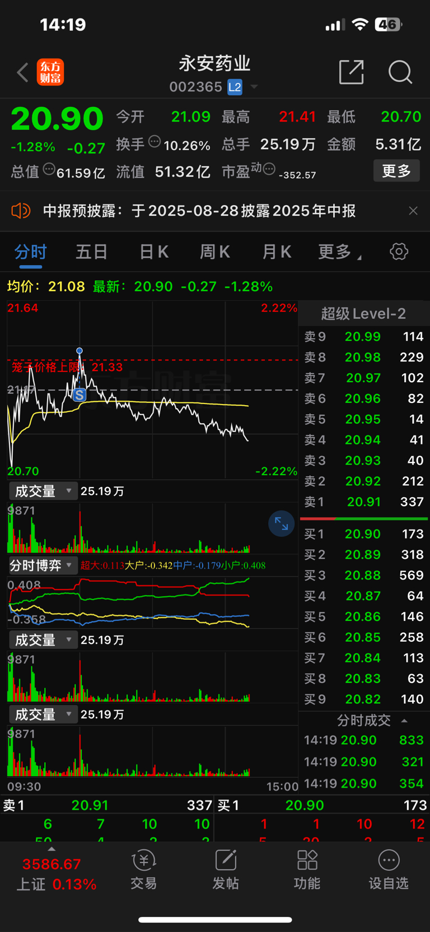The image size is (430, 932).
Task: Open the 交易 trade icon
Action: (x=143, y=870)
